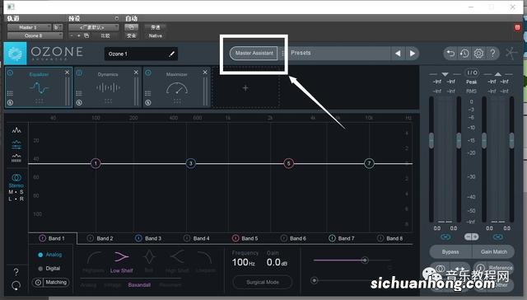Image resolution: width=527 pixels, height=300 pixels.
Task: Toggle the Dynamics module power button
Action: [79, 73]
